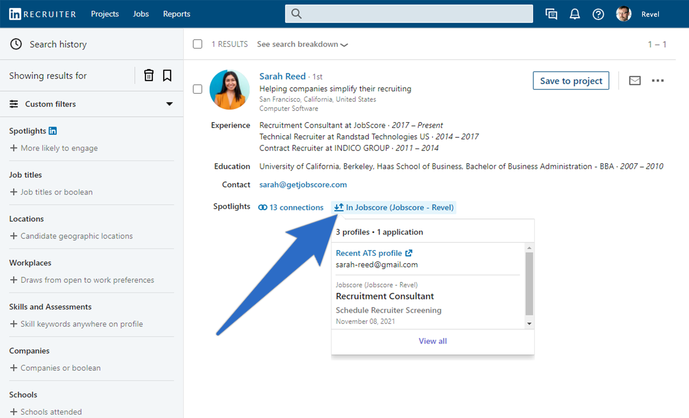Expand the Custom filters dropdown arrow
The height and width of the screenshot is (418, 689).
coord(169,104)
